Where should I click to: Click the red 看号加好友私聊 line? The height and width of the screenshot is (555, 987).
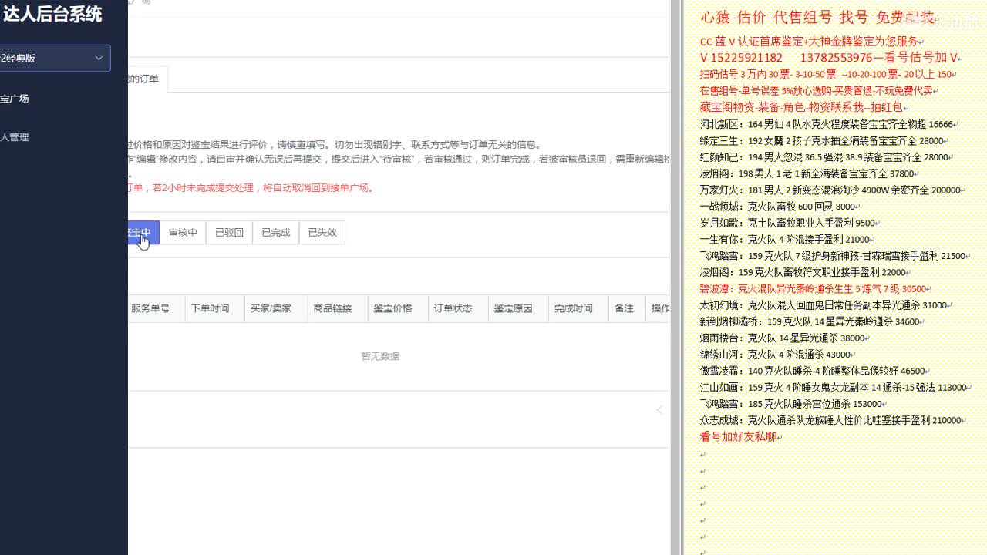coord(740,437)
